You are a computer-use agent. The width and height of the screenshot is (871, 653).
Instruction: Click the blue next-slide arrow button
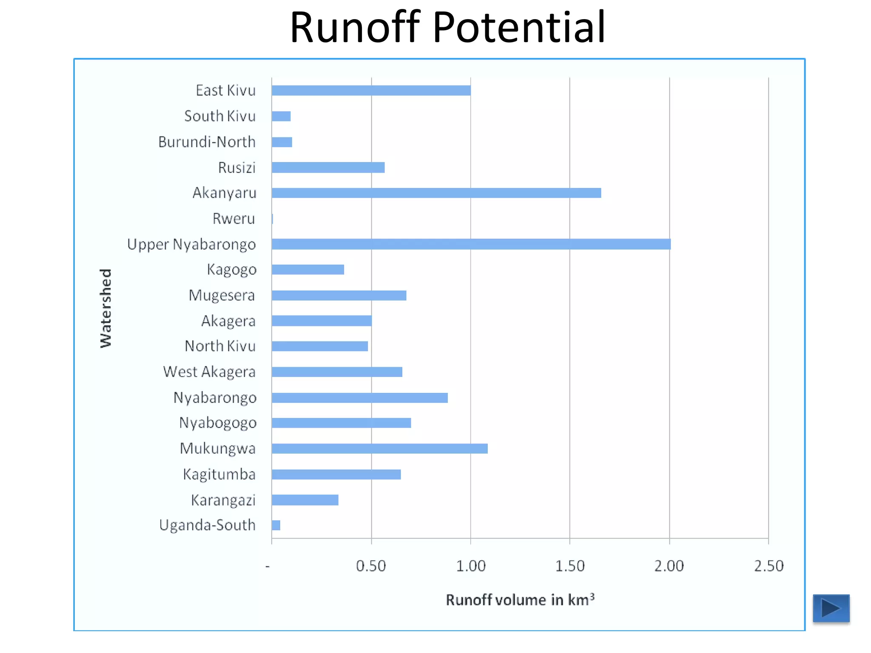click(x=831, y=608)
